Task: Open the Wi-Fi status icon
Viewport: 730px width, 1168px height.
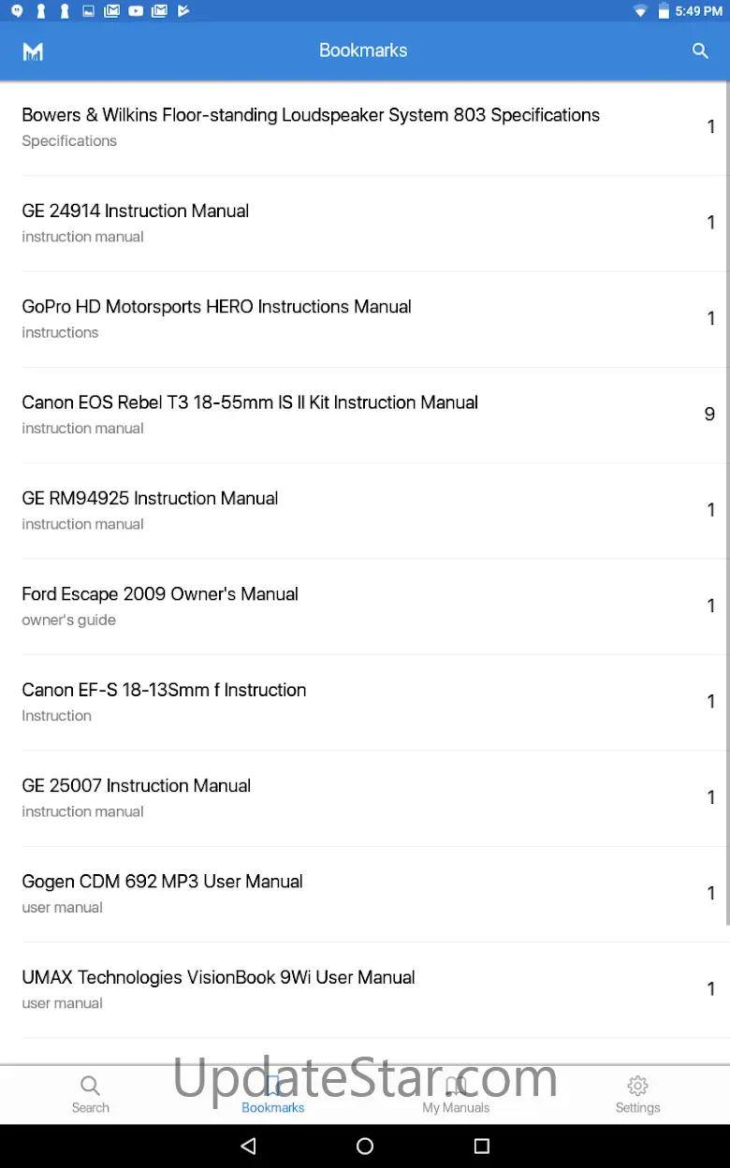Action: click(640, 11)
